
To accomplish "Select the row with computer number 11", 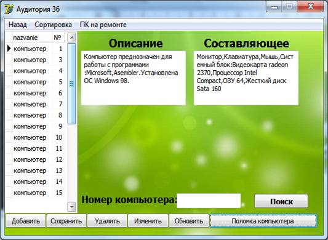I will tap(35, 148).
